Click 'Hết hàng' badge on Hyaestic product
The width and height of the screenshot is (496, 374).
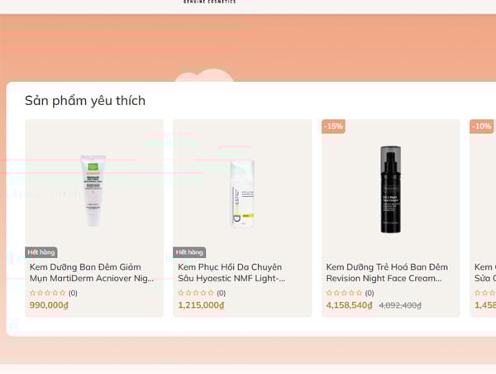[x=189, y=252]
